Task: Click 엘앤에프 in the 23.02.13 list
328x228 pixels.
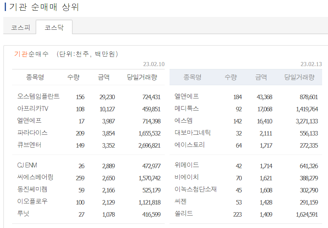Action: pyautogui.click(x=187, y=96)
